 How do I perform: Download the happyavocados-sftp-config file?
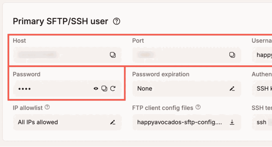[x=232, y=122]
